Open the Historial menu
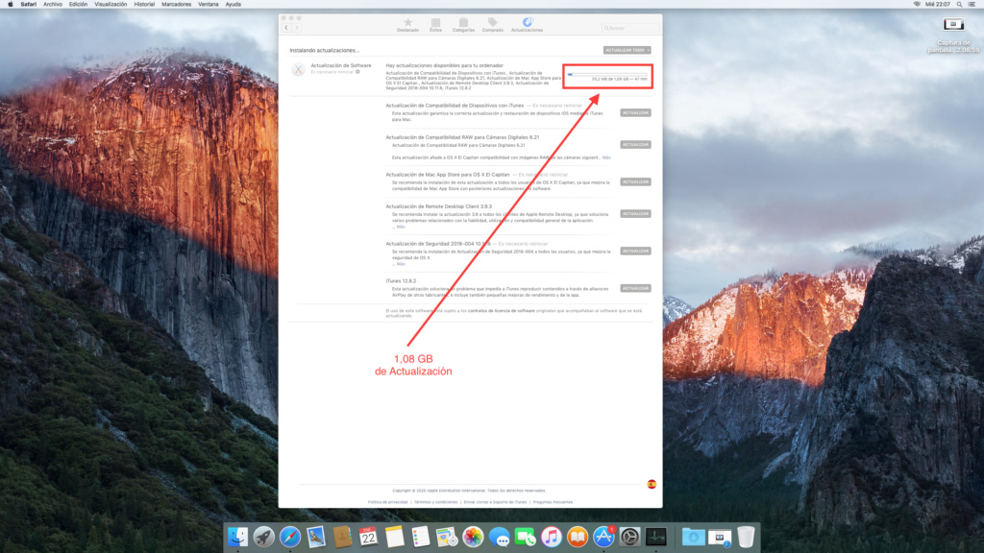Screen dimensions: 984x553 point(144,5)
